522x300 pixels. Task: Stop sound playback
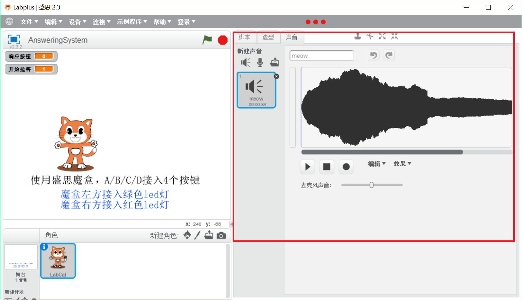click(x=327, y=167)
